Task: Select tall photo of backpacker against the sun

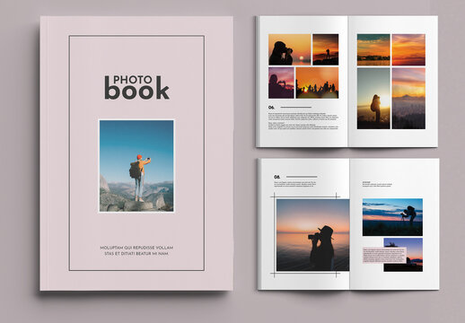Action: (x=373, y=99)
